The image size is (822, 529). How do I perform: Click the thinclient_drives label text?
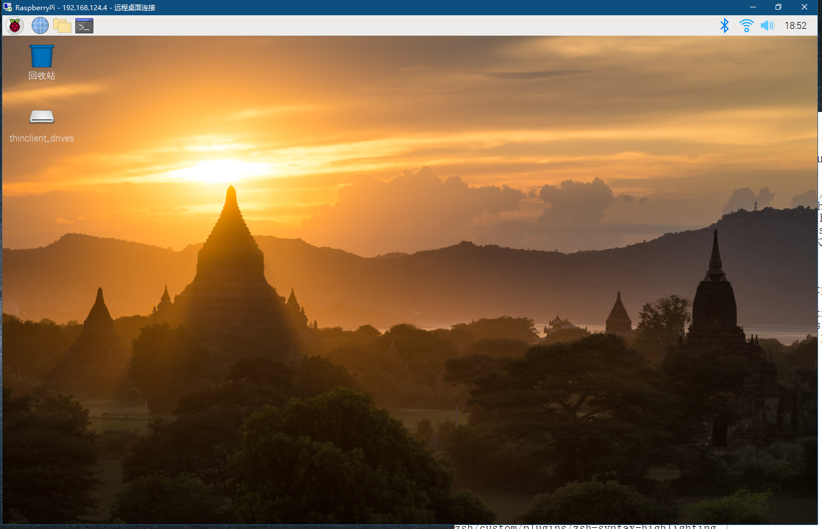(42, 138)
